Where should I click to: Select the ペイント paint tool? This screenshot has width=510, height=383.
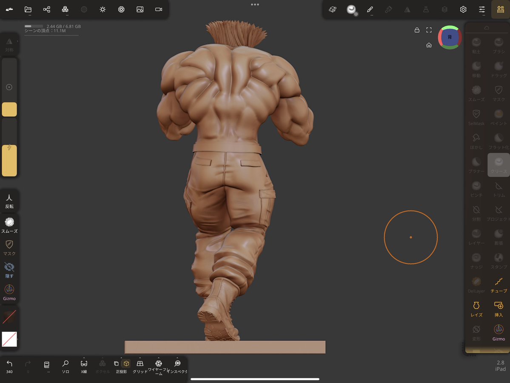tap(499, 117)
